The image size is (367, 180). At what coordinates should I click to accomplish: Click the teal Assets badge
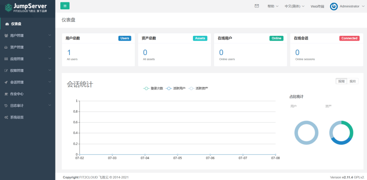coord(200,39)
